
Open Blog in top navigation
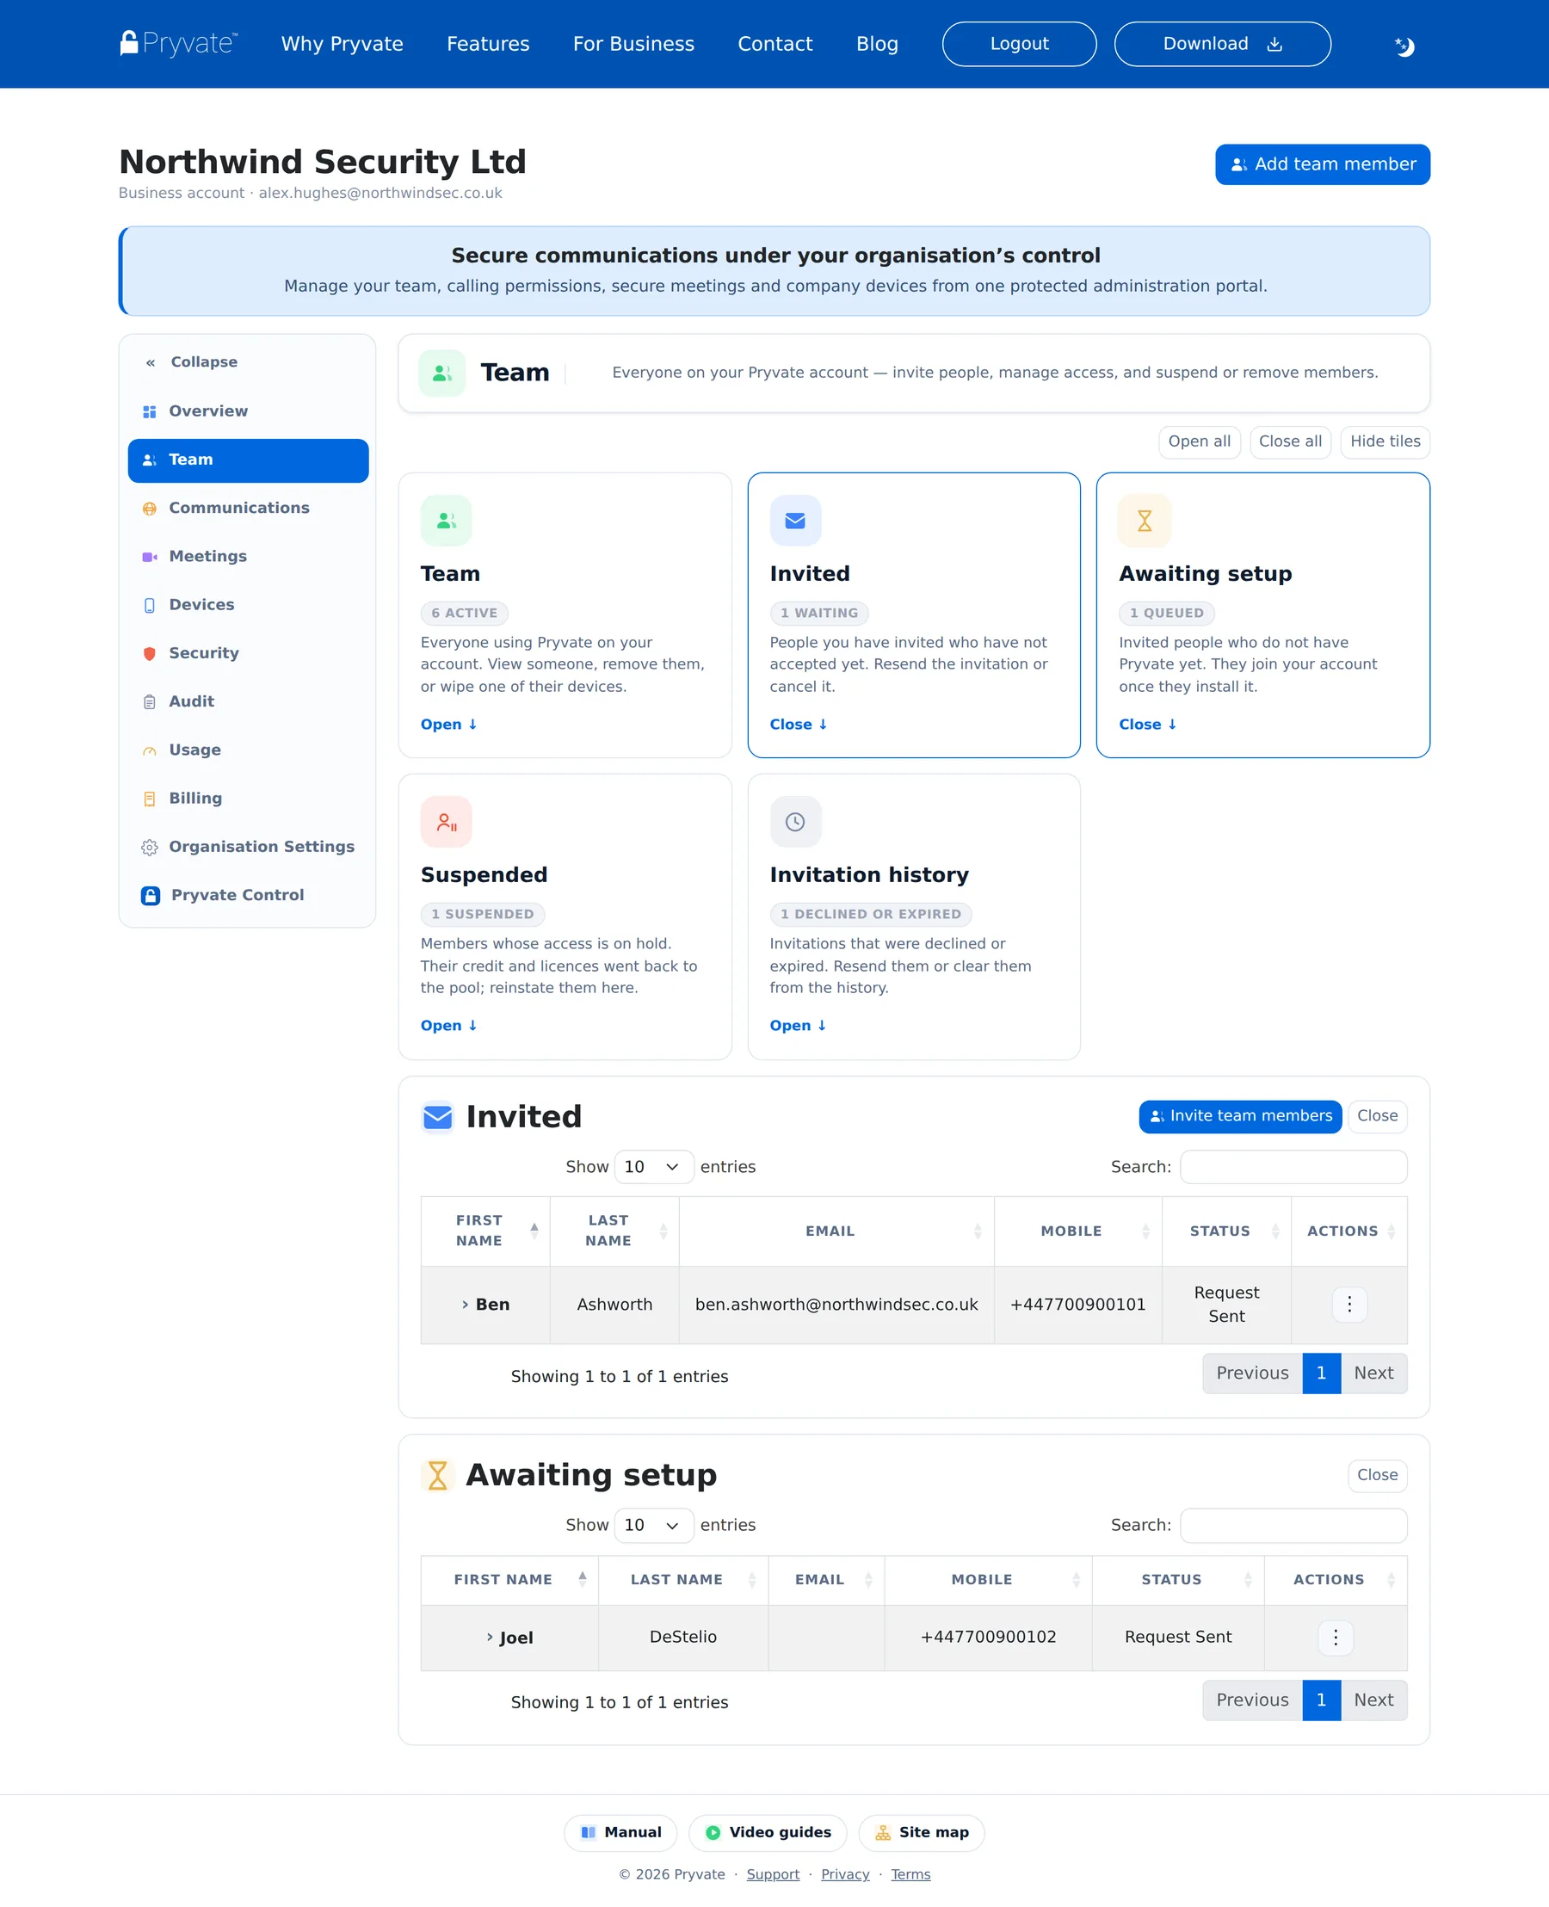[x=877, y=44]
